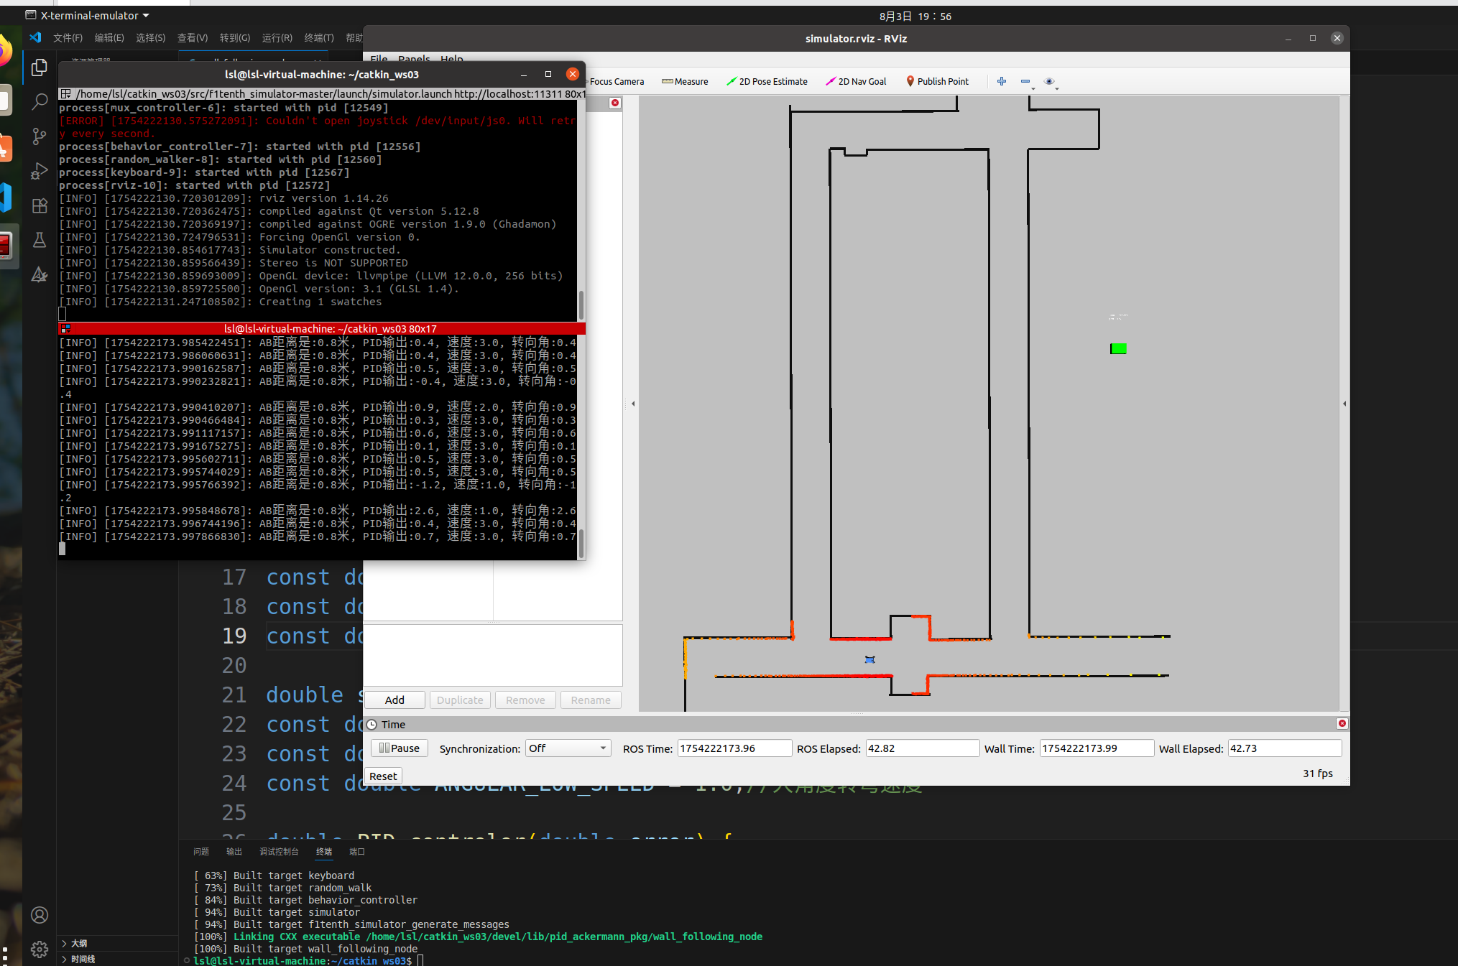
Task: Pause the RViz time simulation
Action: tap(399, 748)
